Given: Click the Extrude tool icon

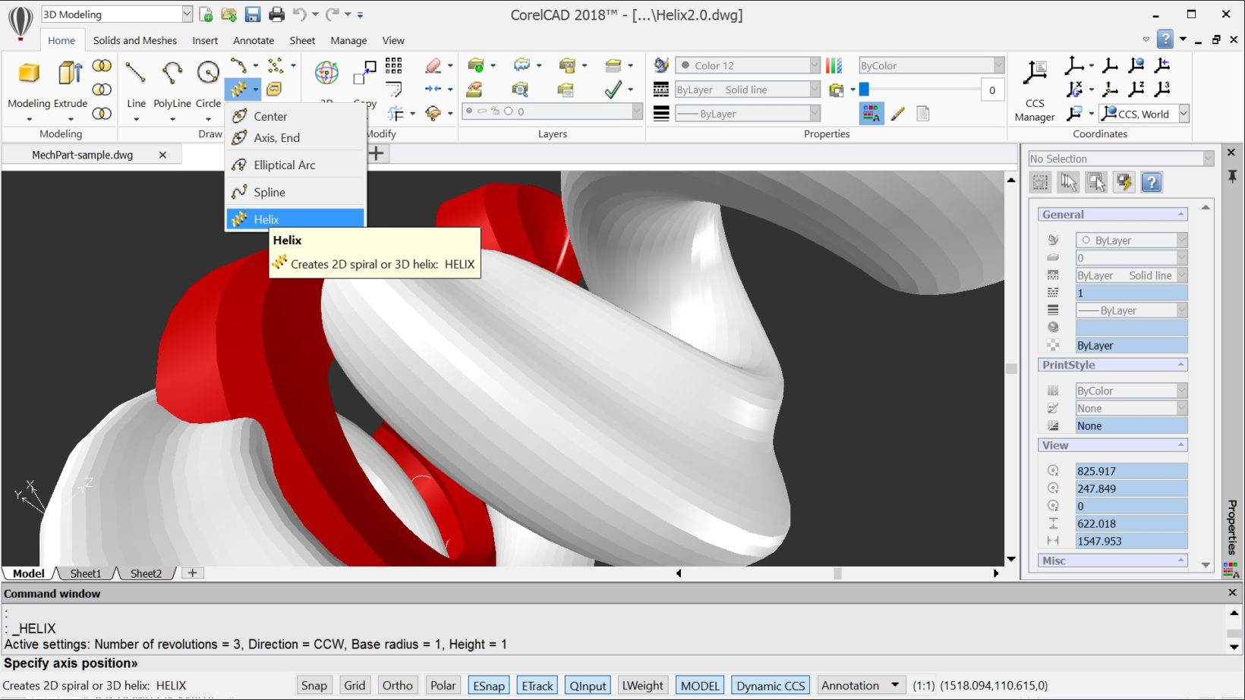Looking at the screenshot, I should point(70,74).
